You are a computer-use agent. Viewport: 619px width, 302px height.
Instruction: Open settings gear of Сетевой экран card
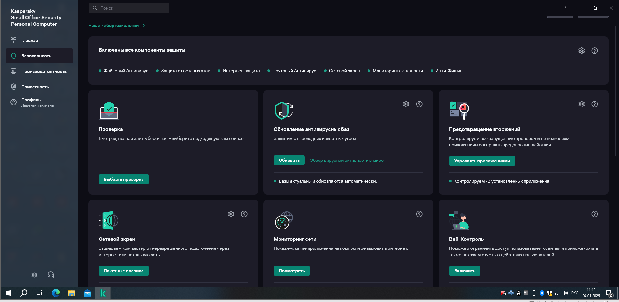tap(231, 214)
